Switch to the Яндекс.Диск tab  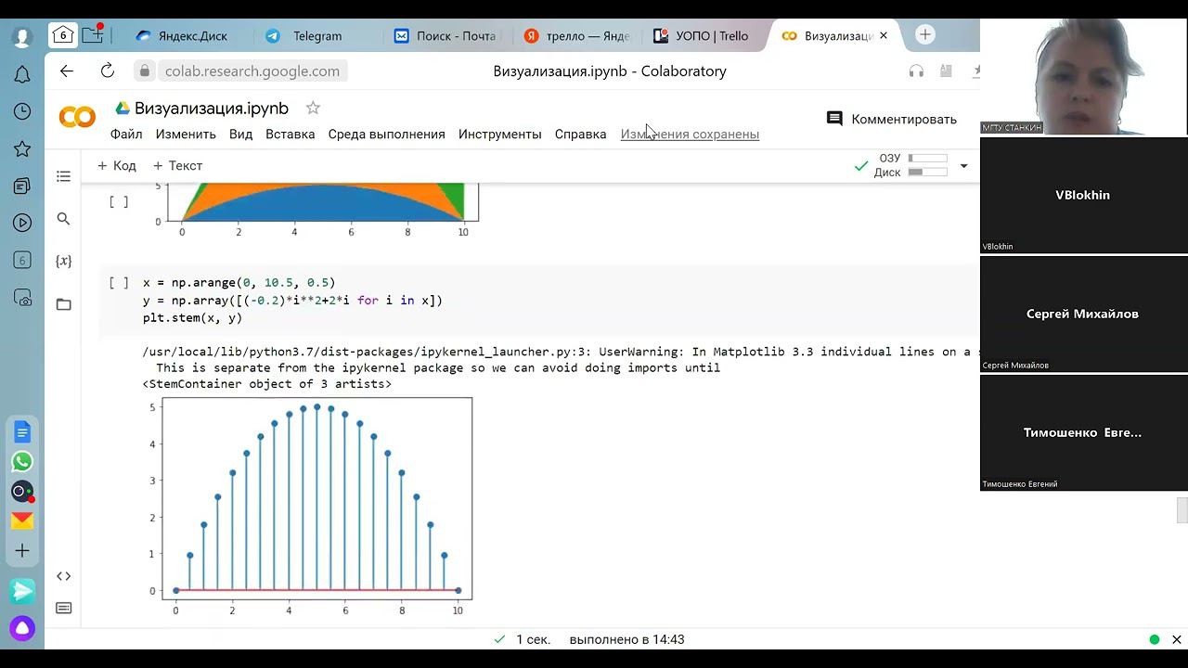coord(183,35)
